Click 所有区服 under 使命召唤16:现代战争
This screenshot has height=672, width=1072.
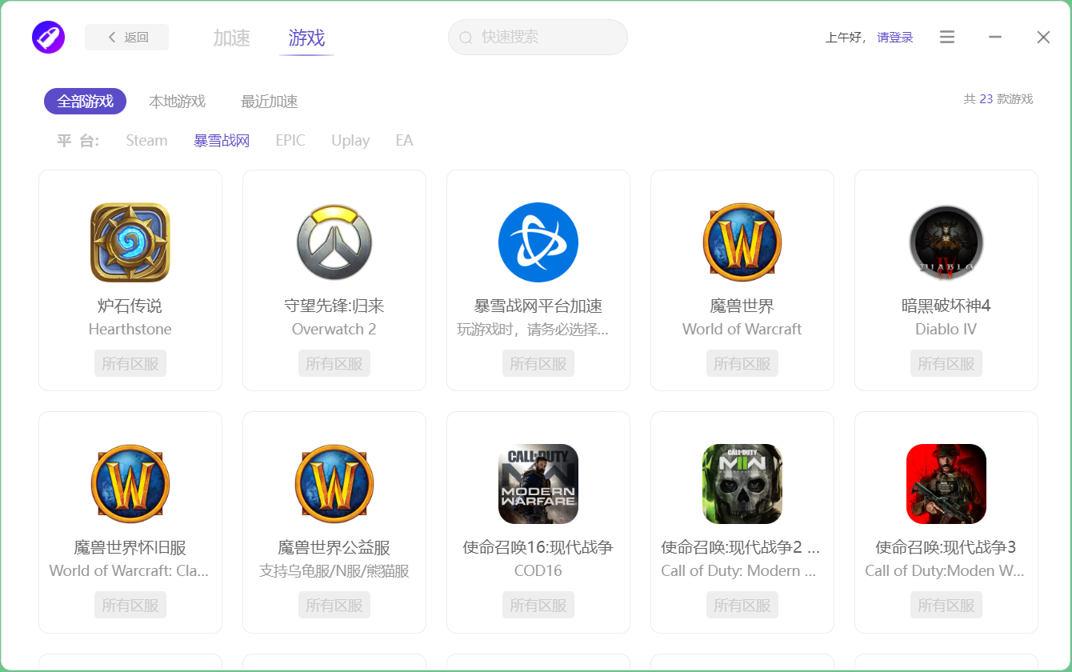(x=538, y=605)
